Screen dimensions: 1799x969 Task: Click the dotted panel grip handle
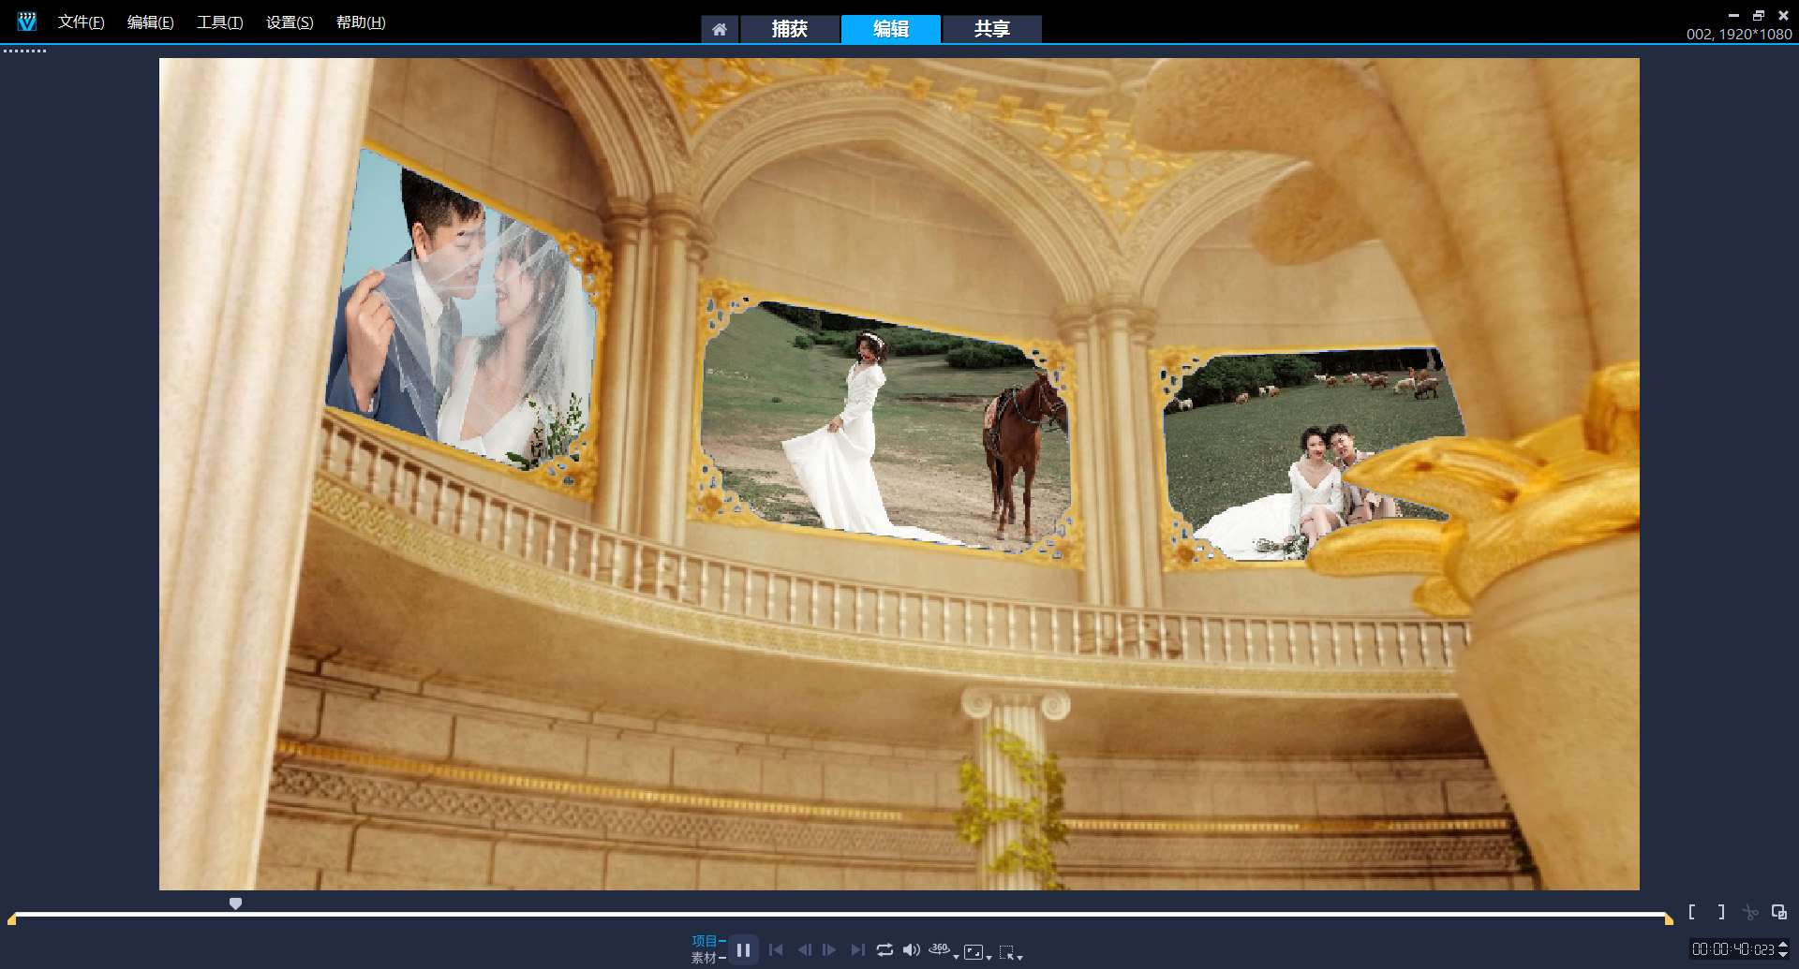pos(24,51)
